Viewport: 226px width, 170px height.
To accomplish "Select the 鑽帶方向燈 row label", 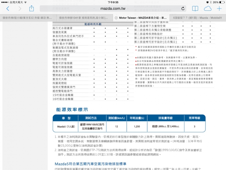I will [x=60, y=59].
